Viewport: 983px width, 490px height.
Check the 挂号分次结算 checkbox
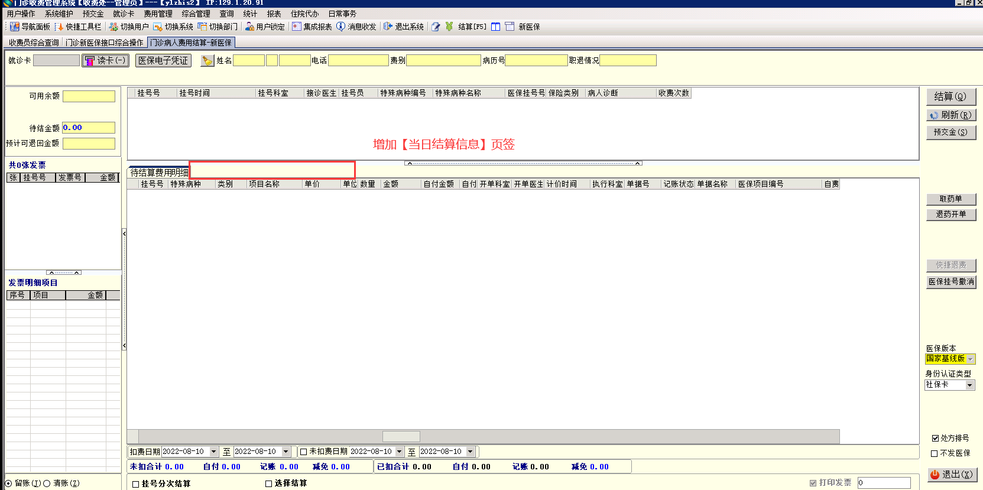(x=136, y=483)
